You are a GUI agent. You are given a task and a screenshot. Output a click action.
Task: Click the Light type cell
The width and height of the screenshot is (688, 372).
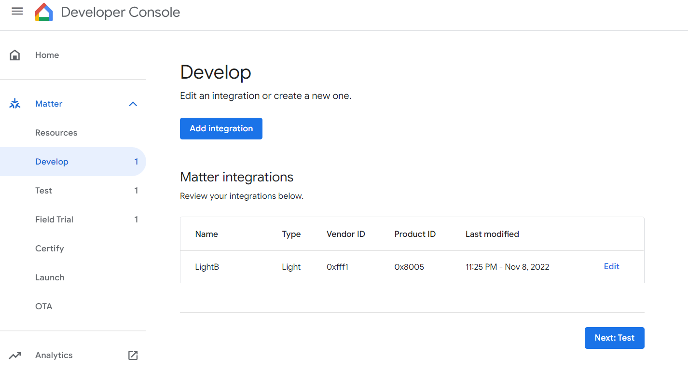291,267
